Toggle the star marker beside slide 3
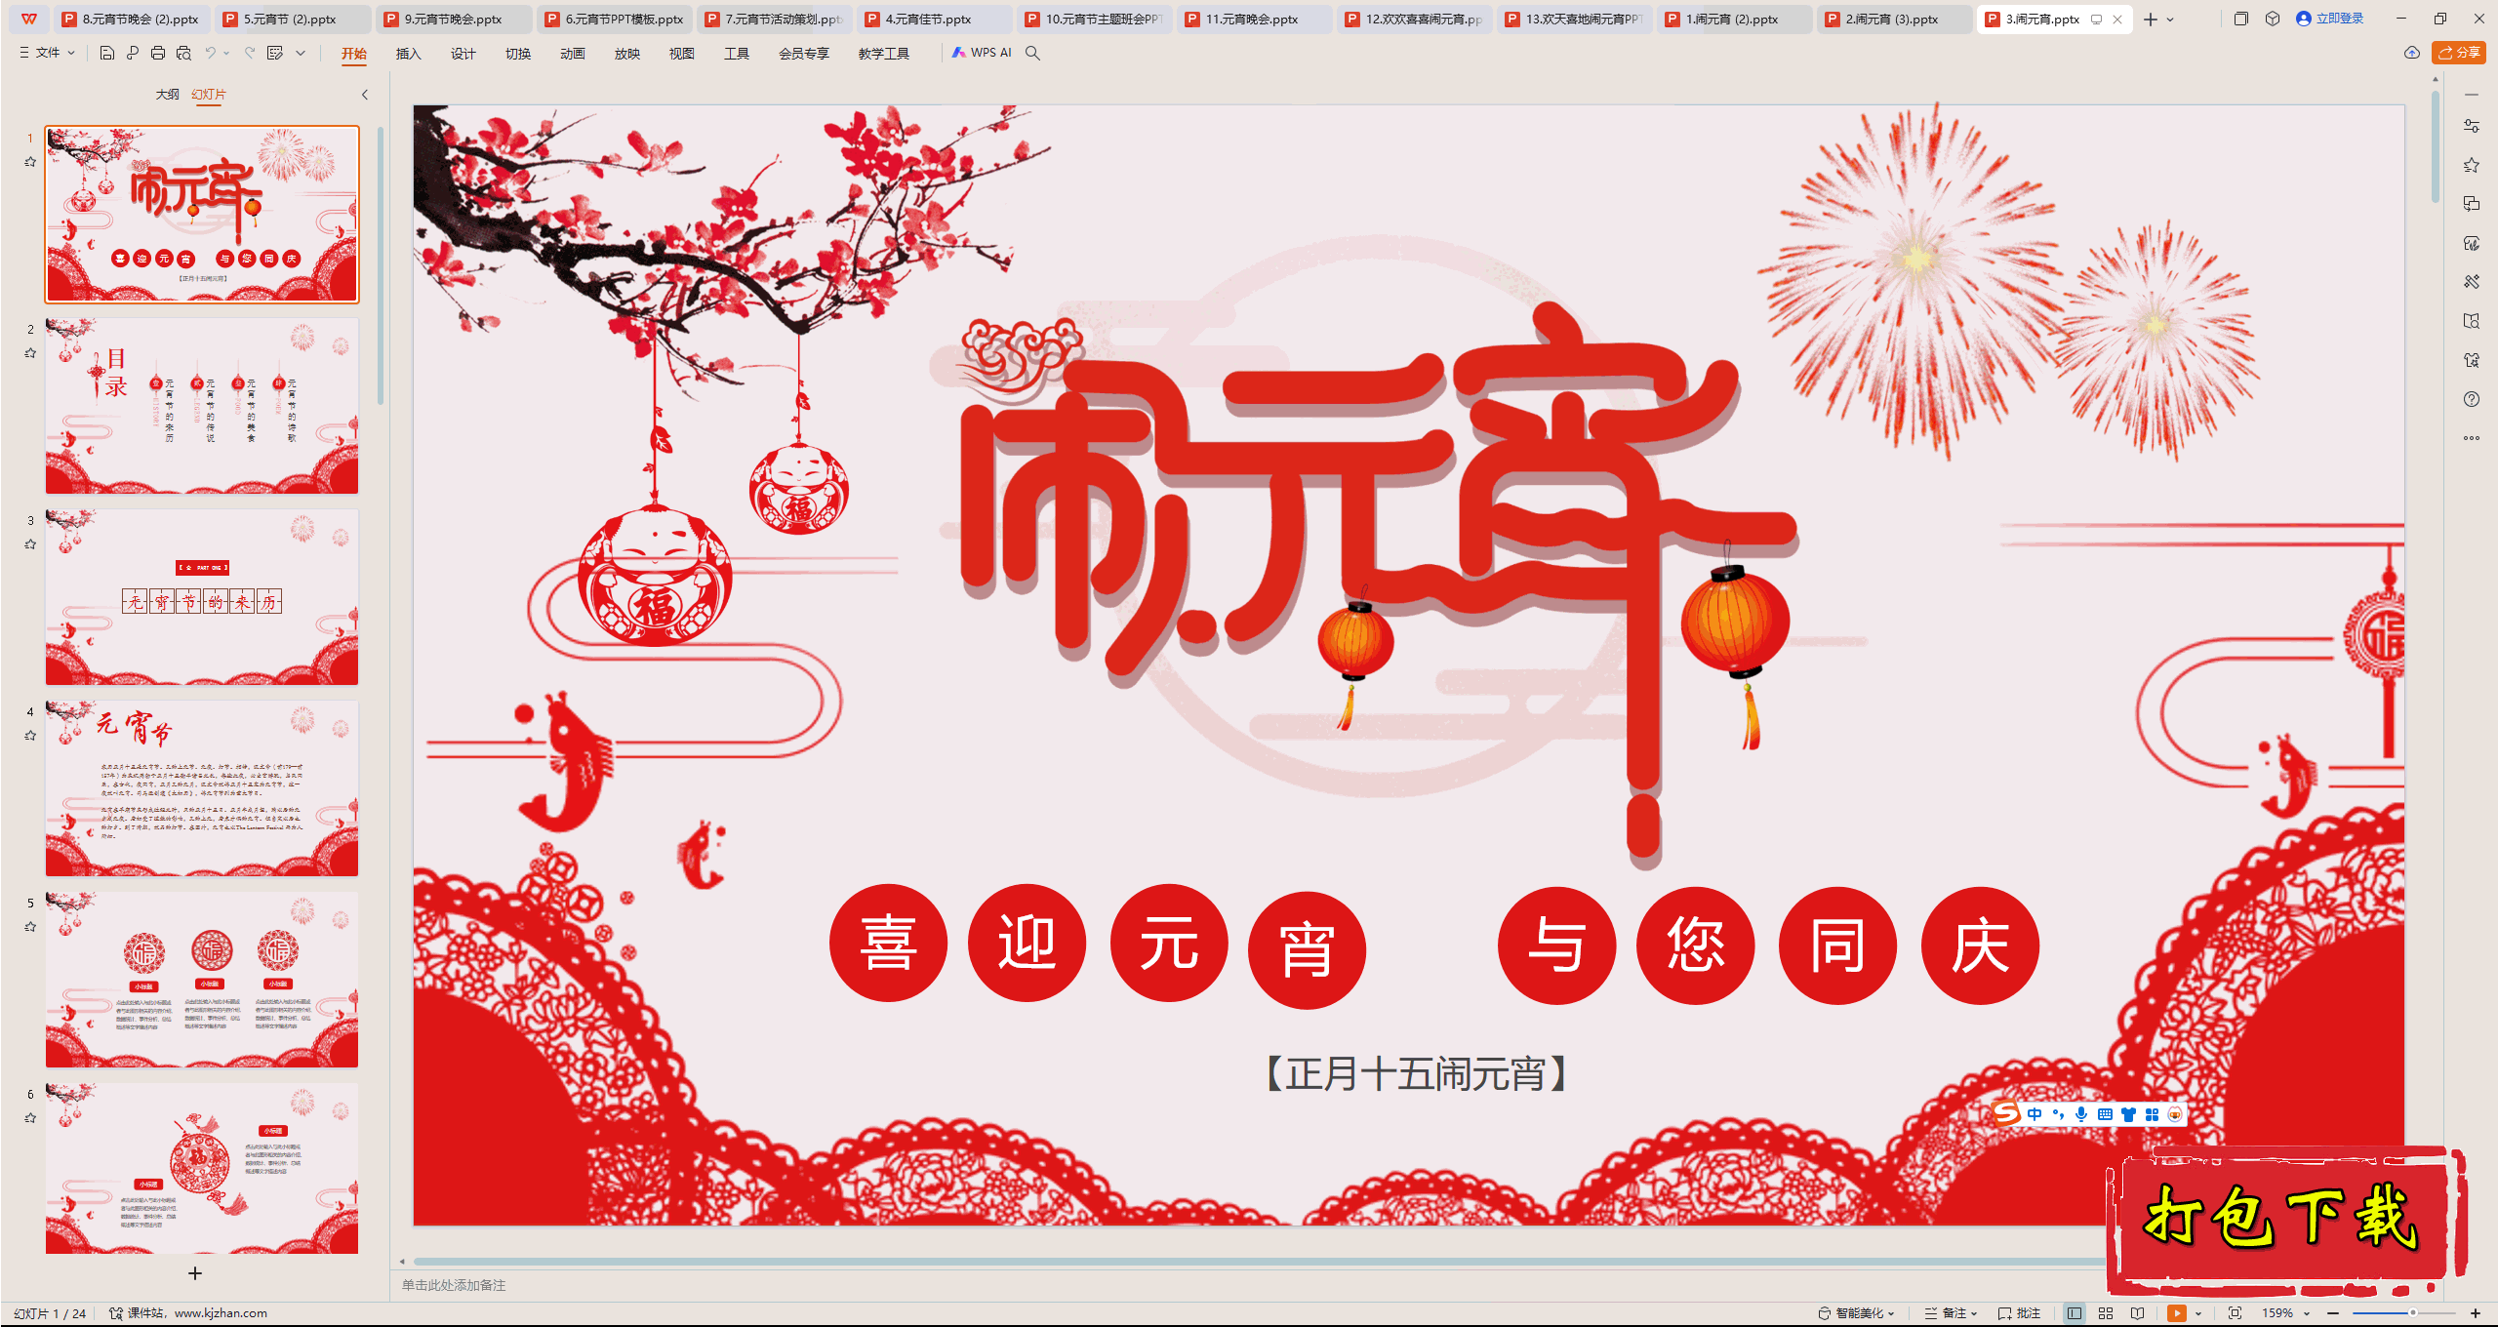Viewport: 2498px width, 1327px height. click(30, 544)
